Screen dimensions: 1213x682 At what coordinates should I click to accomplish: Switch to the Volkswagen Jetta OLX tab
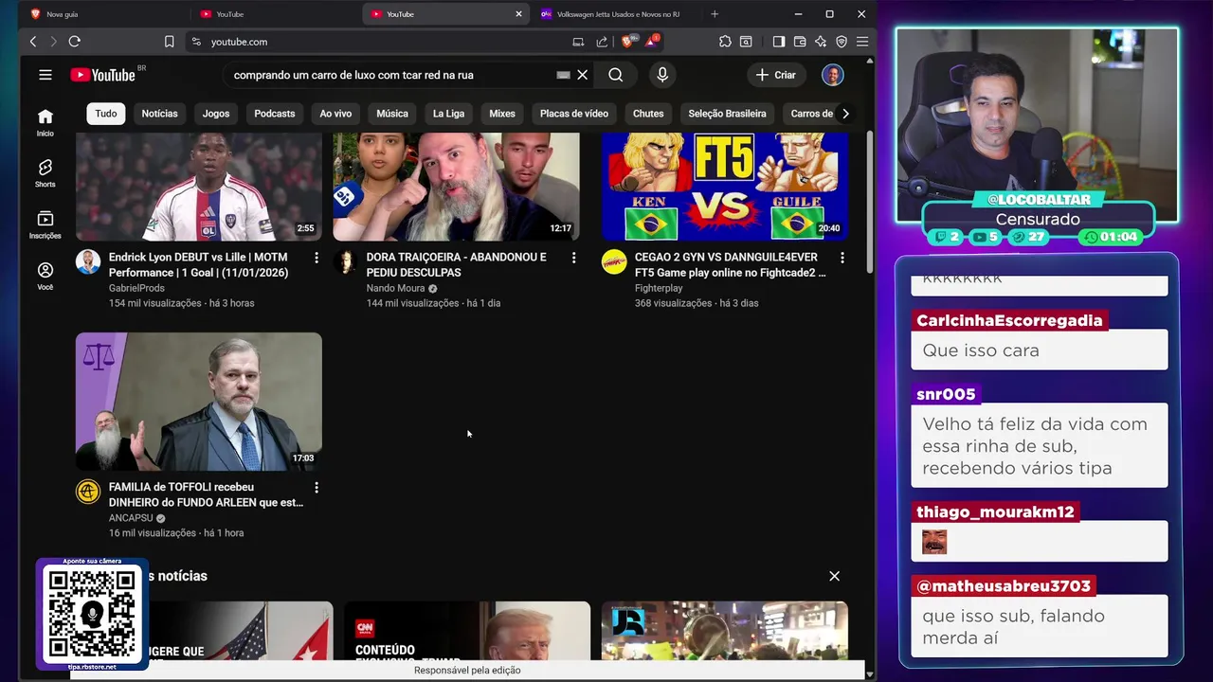point(618,14)
